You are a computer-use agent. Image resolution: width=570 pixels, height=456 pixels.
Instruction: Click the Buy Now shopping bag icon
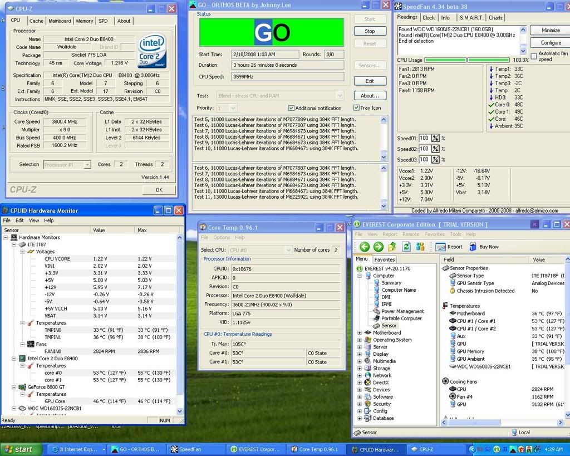[473, 247]
